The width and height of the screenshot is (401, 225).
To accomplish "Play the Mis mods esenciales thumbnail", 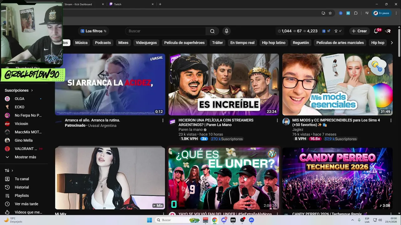I will click(337, 85).
